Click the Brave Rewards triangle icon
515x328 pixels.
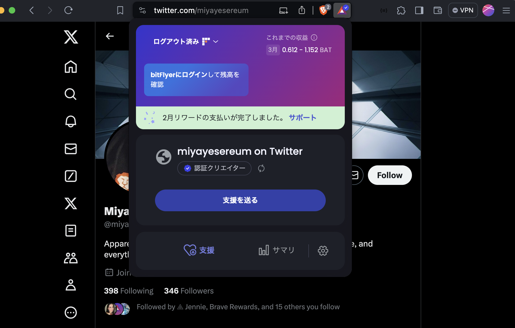pyautogui.click(x=342, y=10)
